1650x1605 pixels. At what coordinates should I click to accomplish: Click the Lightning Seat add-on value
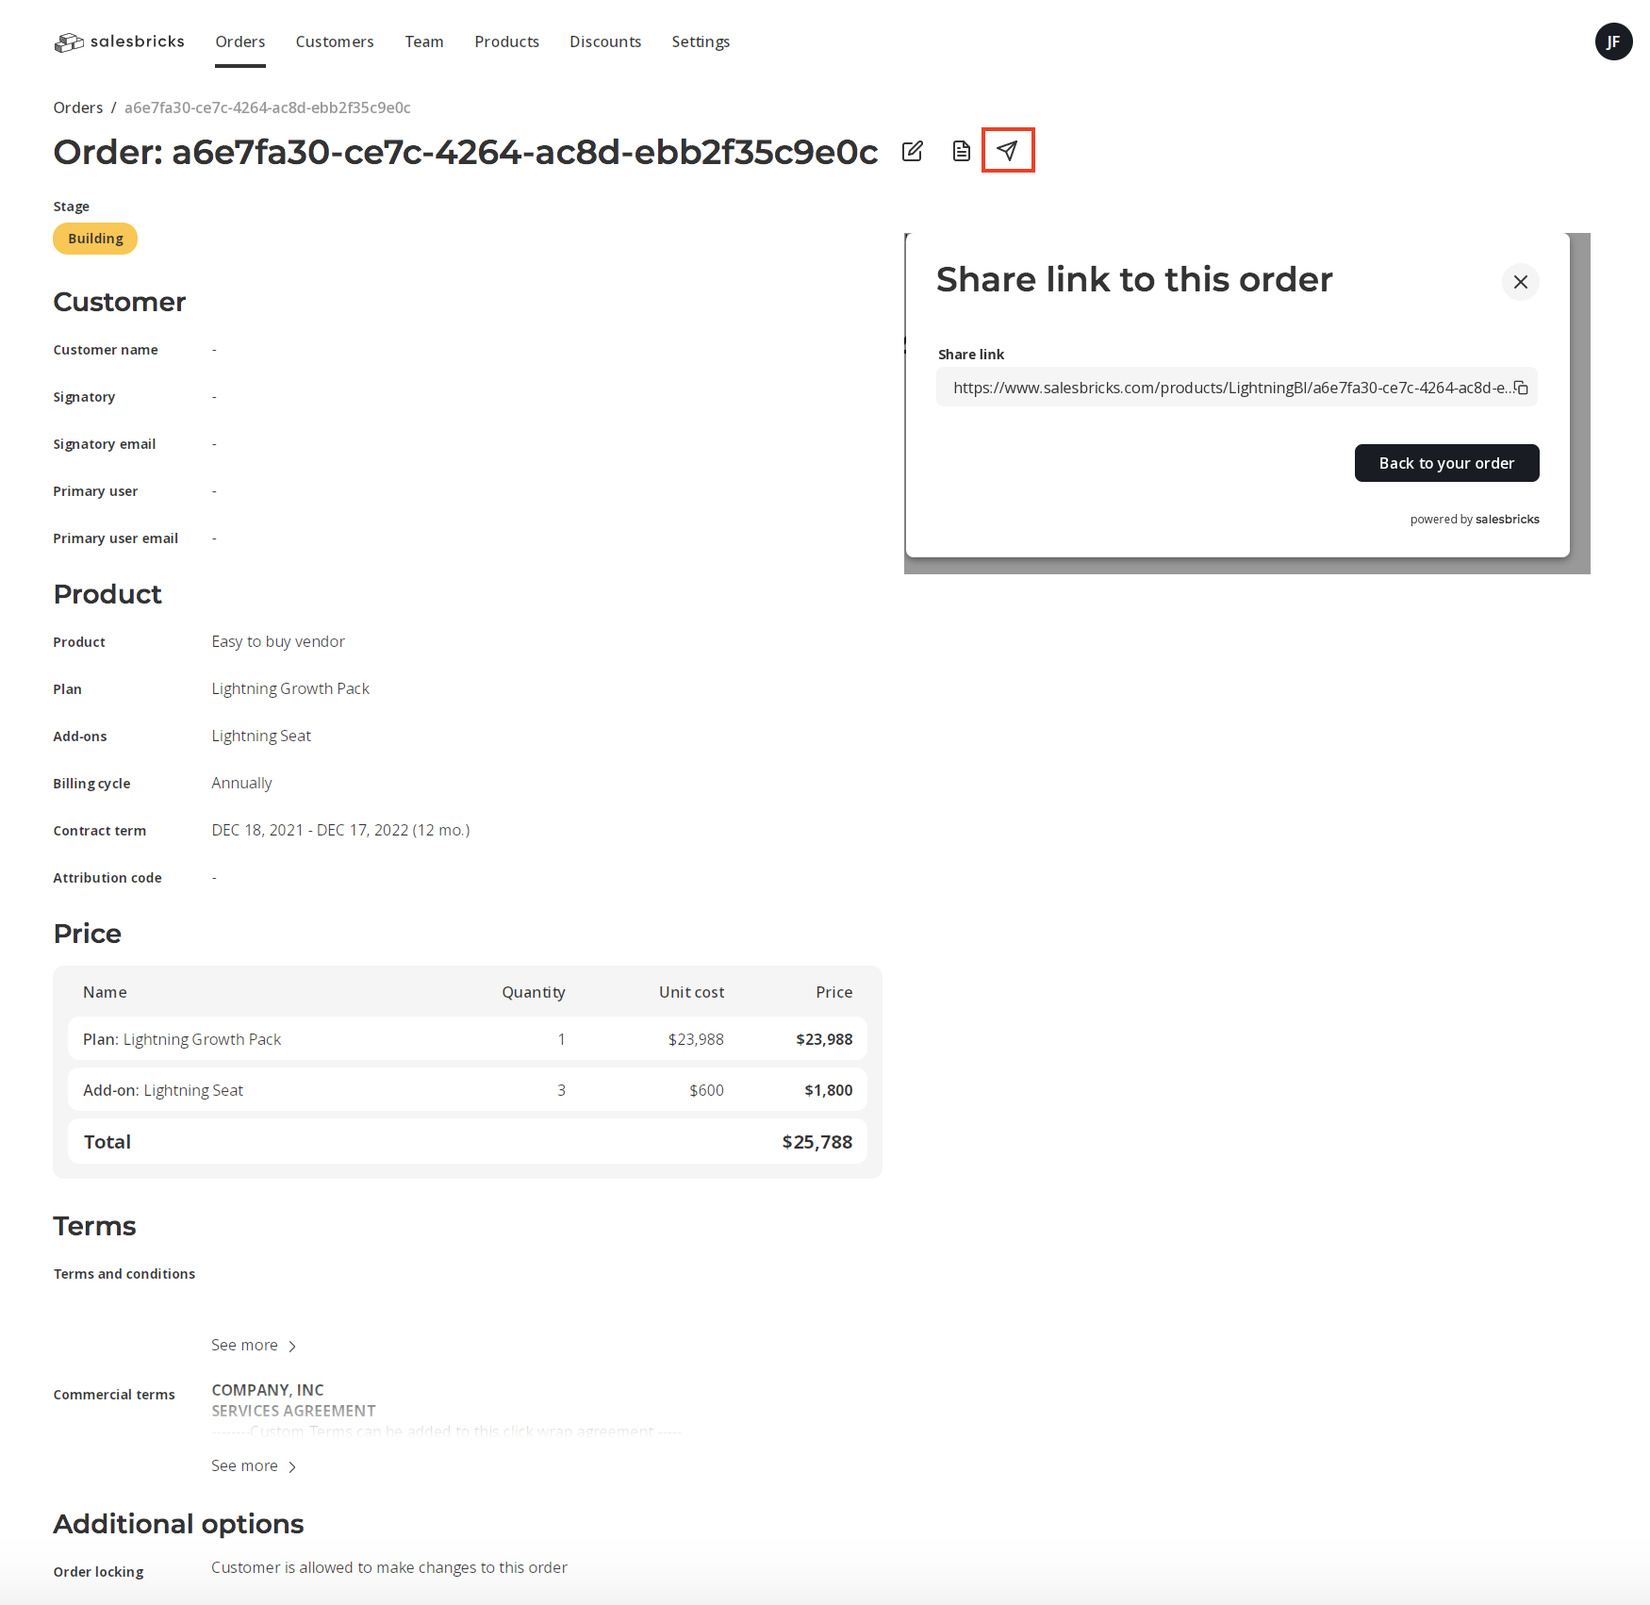point(261,736)
